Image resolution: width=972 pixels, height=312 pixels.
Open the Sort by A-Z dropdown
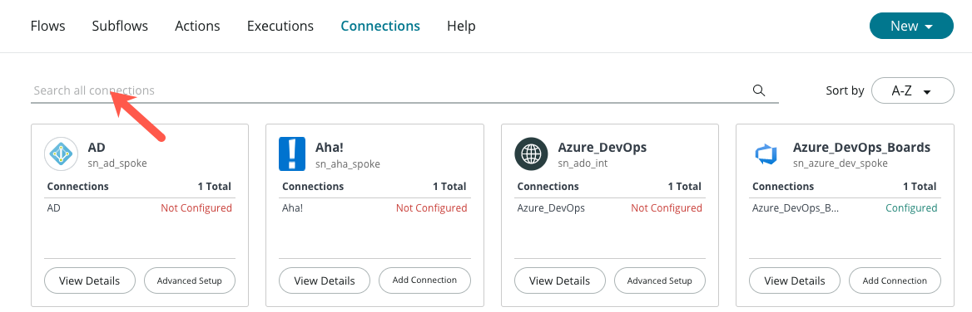[912, 90]
